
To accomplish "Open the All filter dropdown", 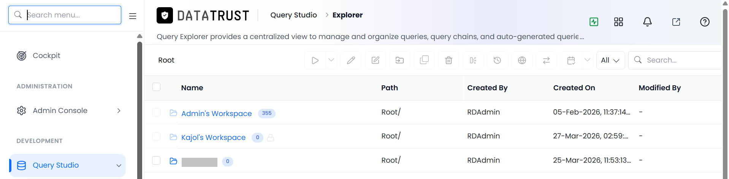I will pyautogui.click(x=610, y=60).
